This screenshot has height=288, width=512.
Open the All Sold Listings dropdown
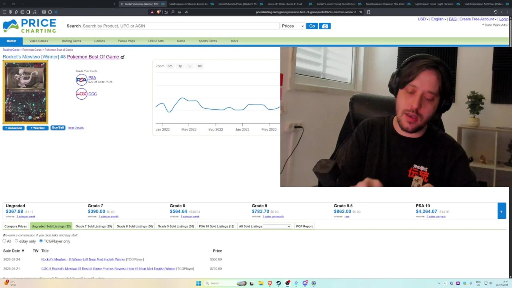277,226
